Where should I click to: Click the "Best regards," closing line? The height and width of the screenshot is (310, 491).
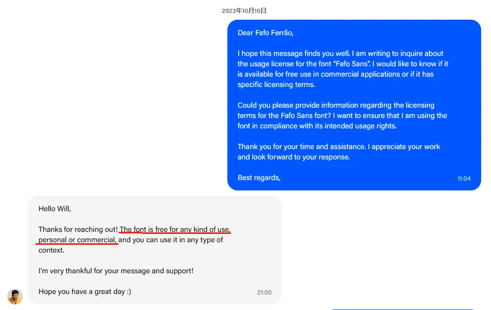tap(259, 178)
